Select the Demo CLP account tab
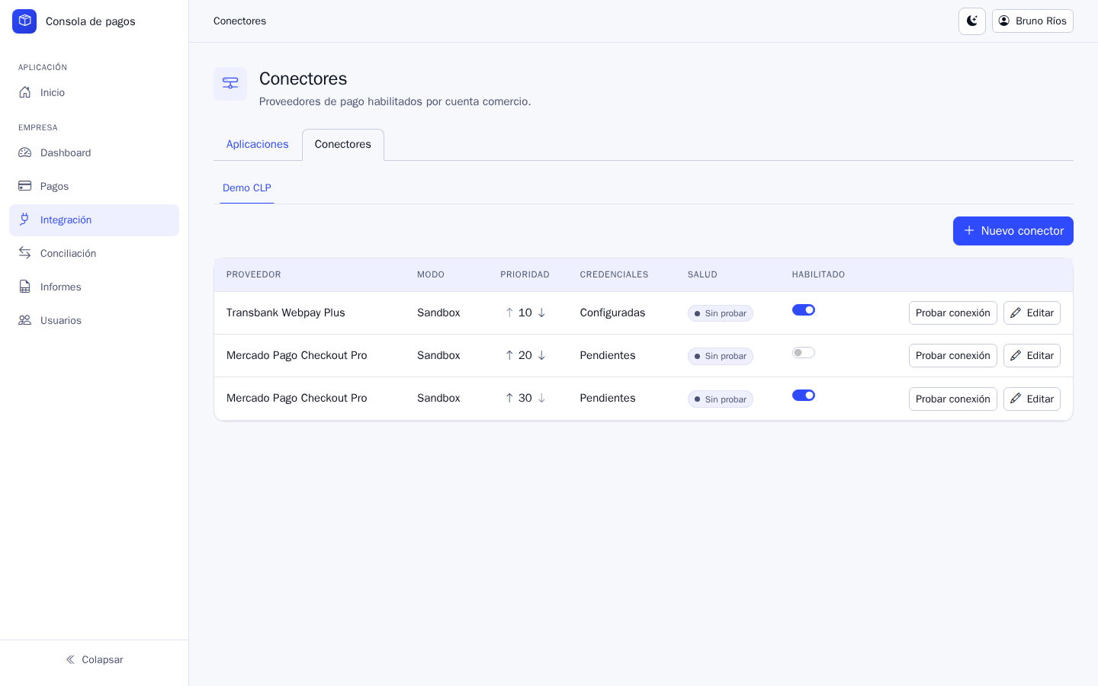The image size is (1098, 686). tap(247, 188)
